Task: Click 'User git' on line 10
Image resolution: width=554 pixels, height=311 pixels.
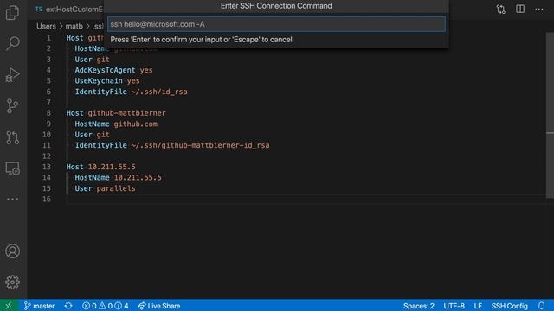Action: click(92, 135)
